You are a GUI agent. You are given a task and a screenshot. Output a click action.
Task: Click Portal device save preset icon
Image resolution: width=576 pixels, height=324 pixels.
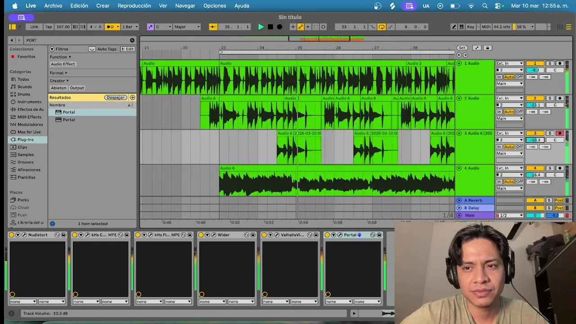pos(380,235)
